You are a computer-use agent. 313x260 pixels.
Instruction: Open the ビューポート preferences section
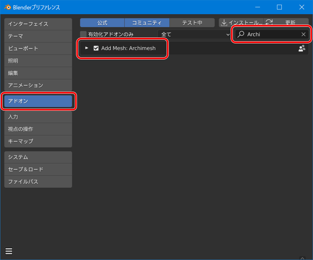(x=38, y=48)
